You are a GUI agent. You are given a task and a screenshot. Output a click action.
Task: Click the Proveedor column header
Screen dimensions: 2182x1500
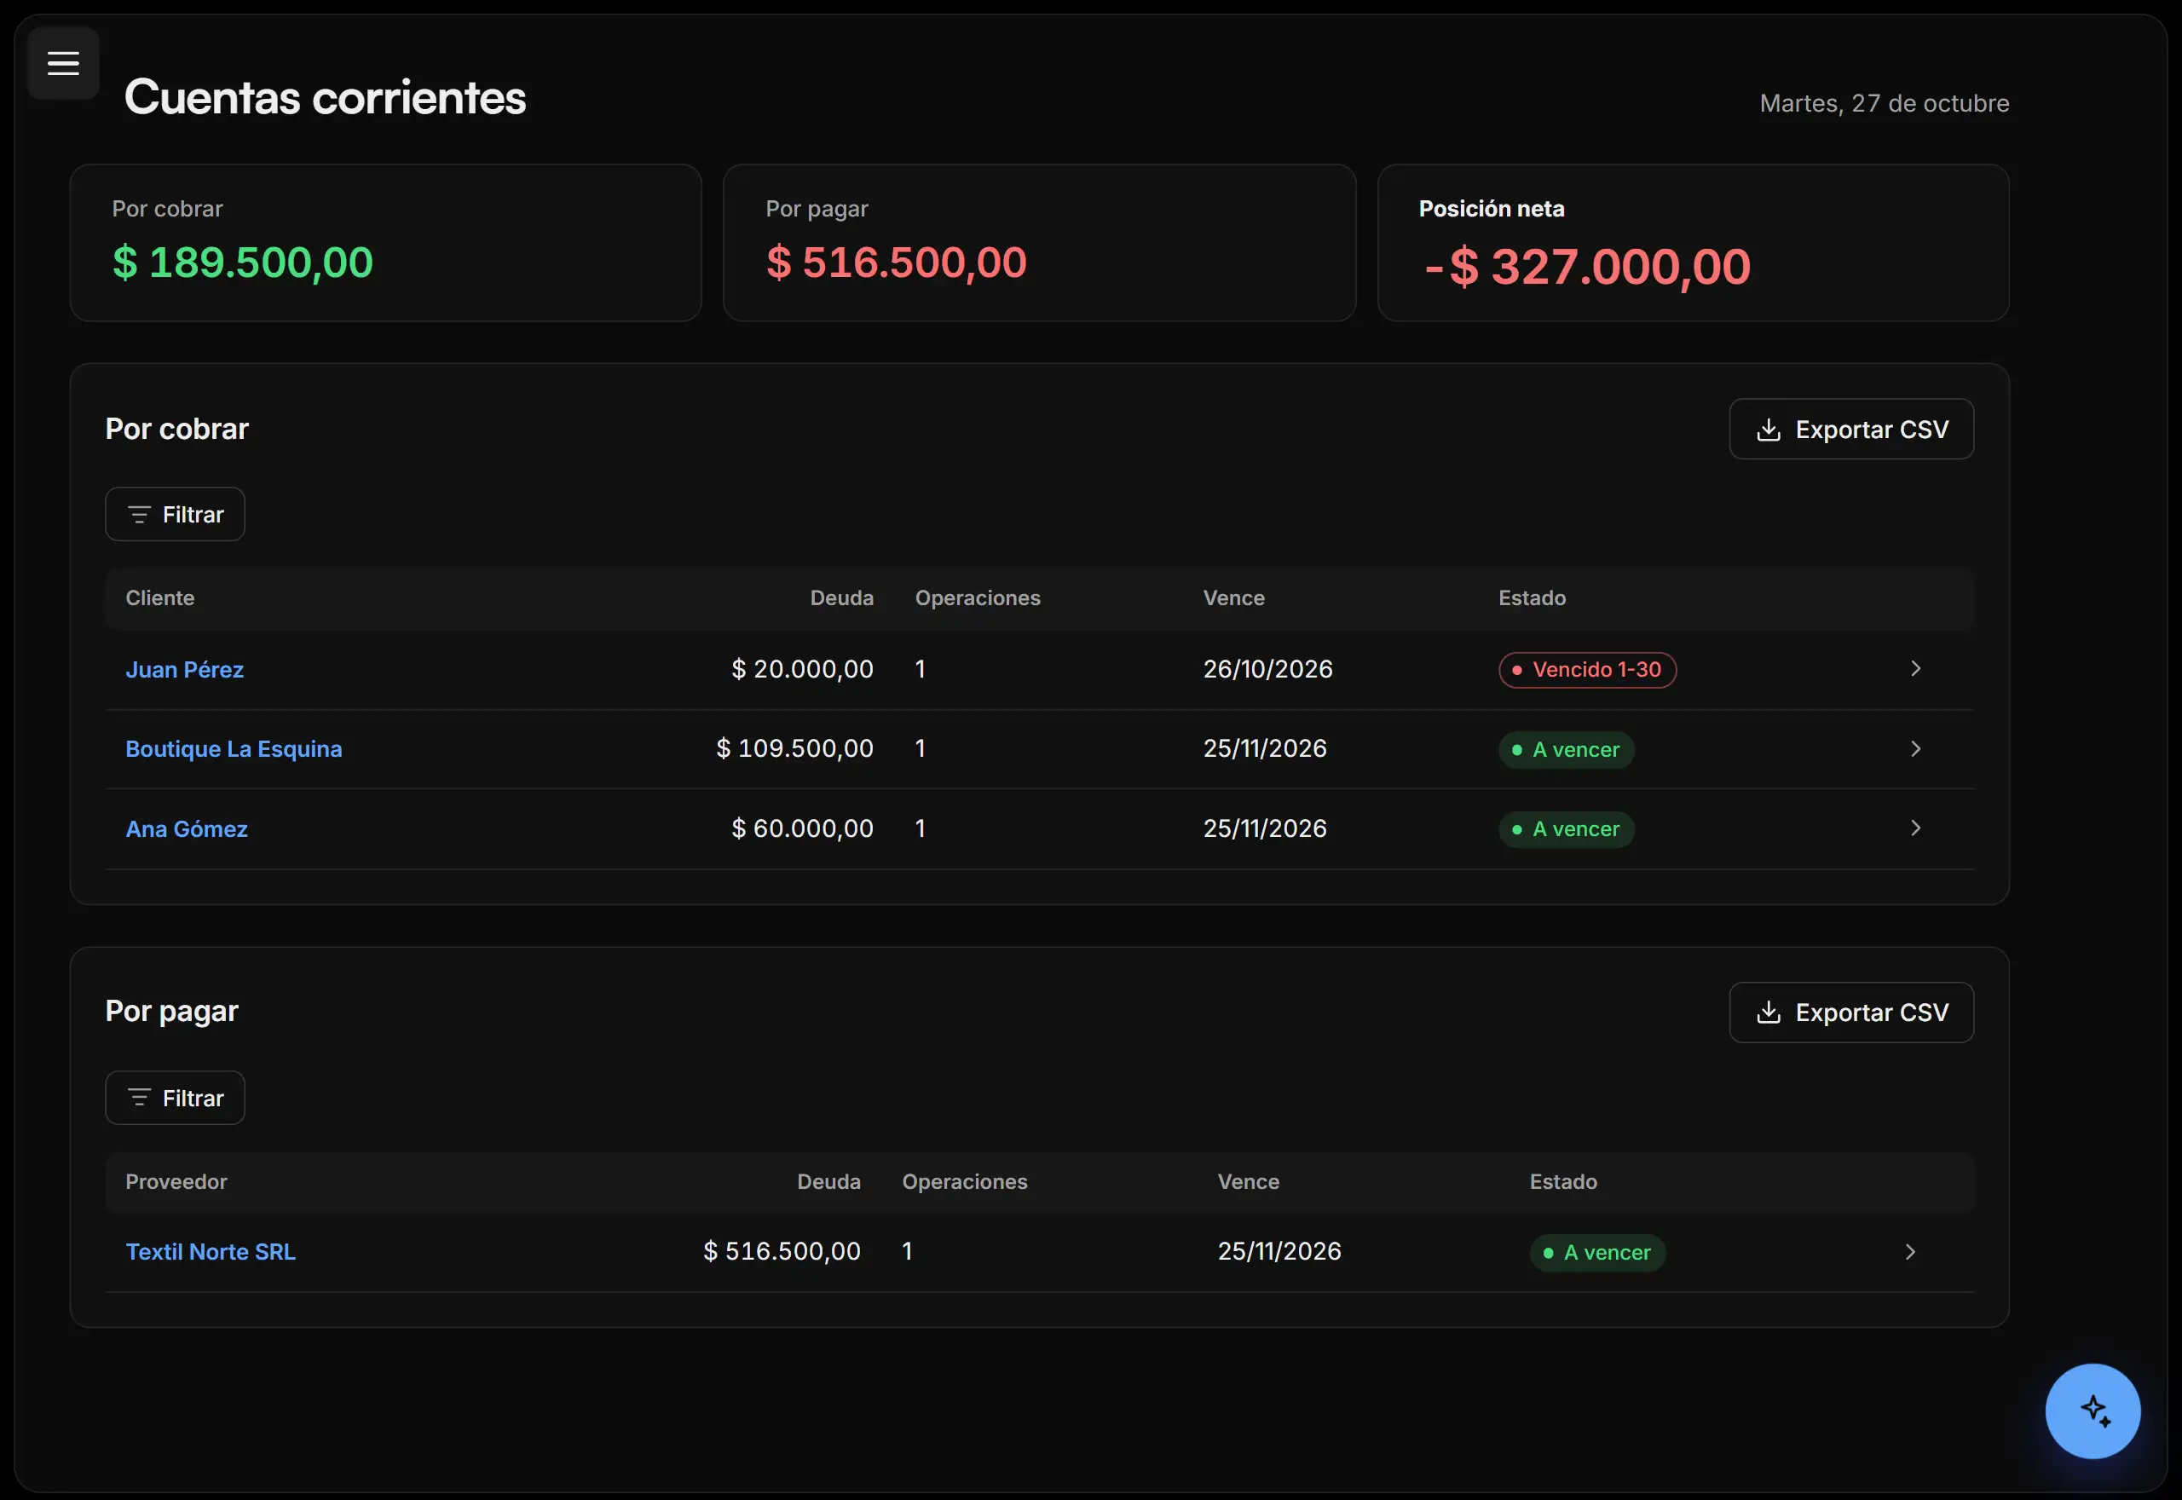click(176, 1181)
